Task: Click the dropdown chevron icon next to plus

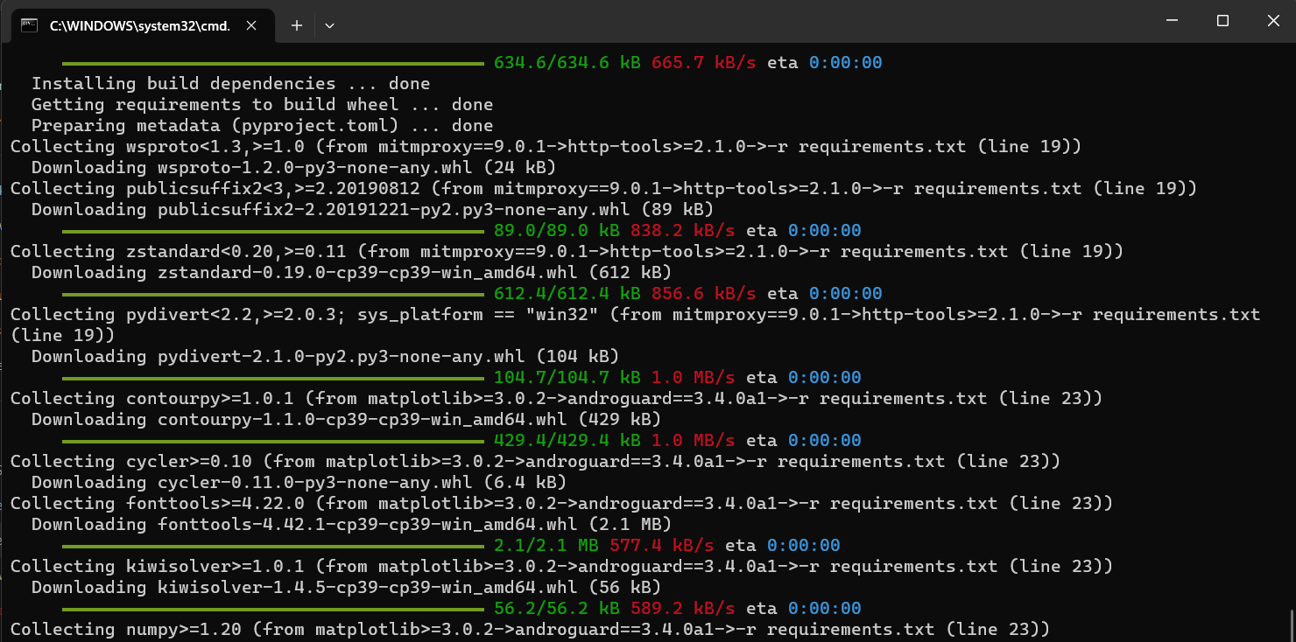Action: (x=329, y=25)
